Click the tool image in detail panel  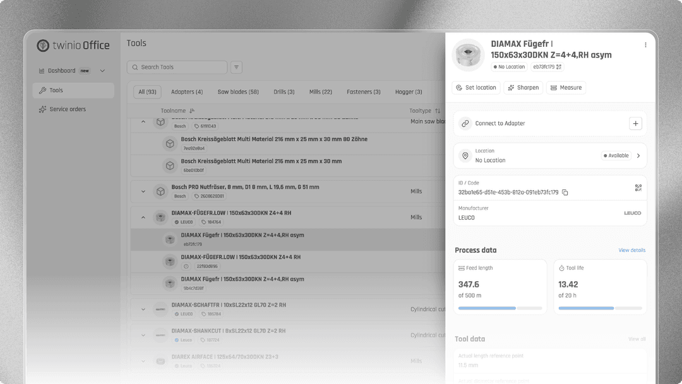(468, 55)
